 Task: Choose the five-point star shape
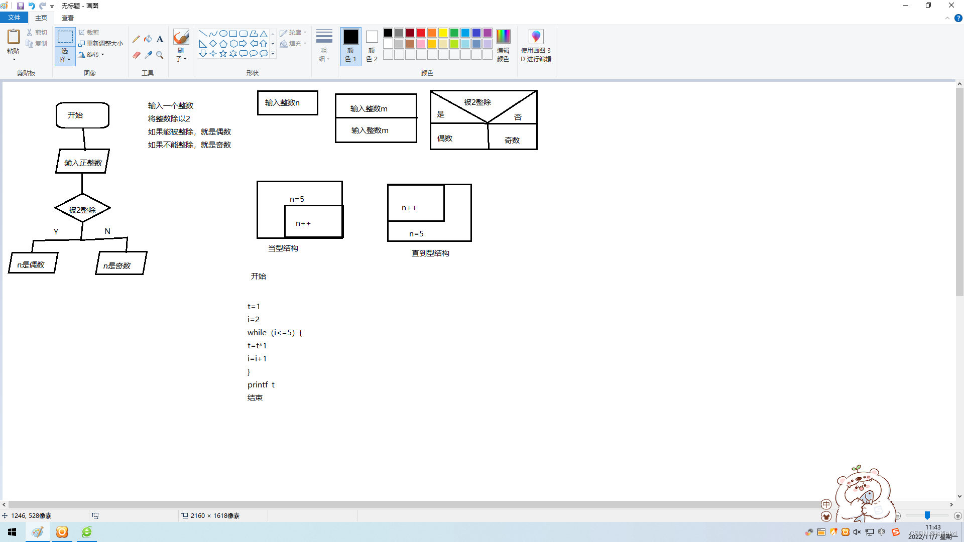tap(223, 54)
